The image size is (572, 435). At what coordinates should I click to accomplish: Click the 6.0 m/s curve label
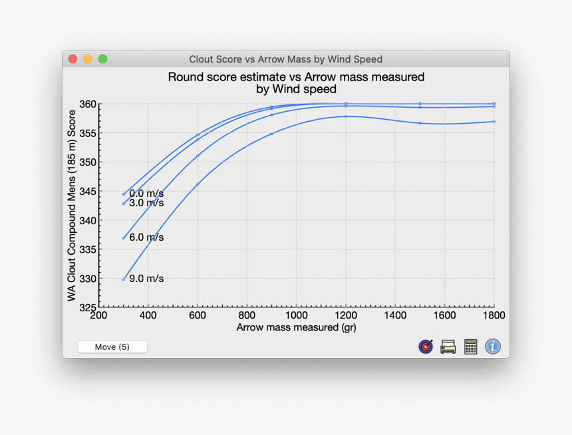147,237
